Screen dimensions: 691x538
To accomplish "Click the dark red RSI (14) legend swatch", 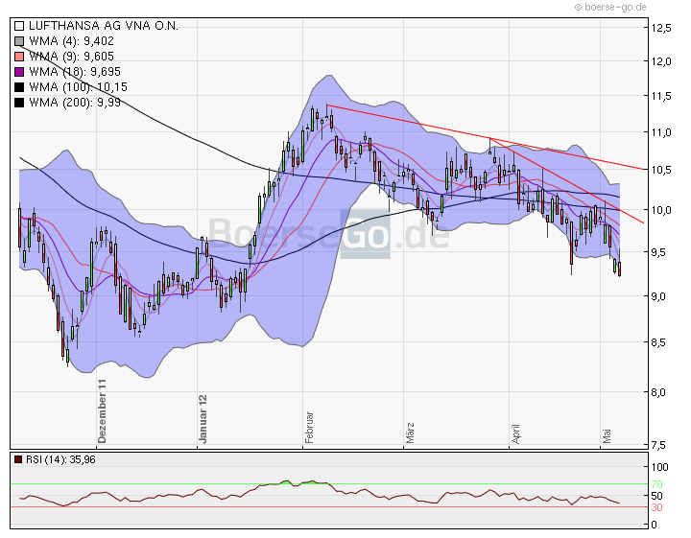I will (18, 460).
